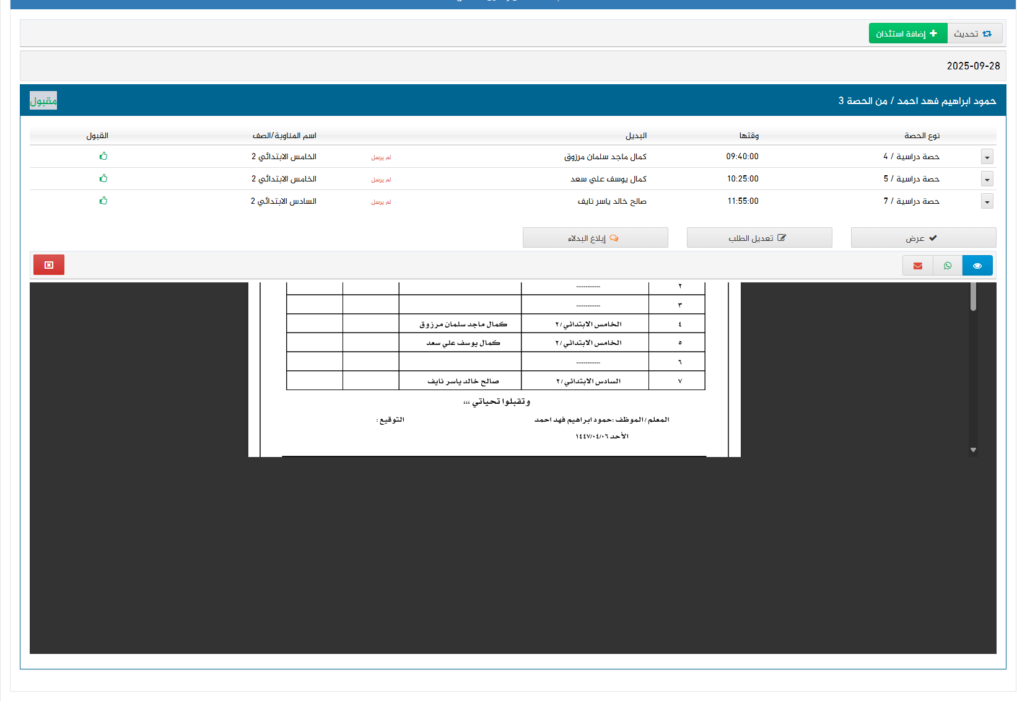This screenshot has width=1017, height=701.
Task: Expand dropdown for حصة دراسية / 4 row
Action: [987, 157]
